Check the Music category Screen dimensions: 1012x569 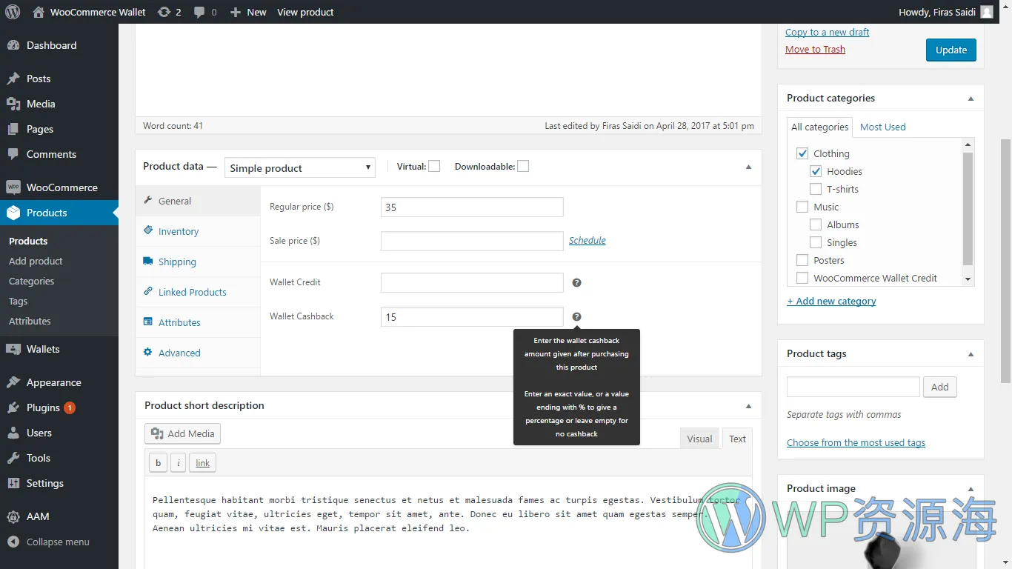point(802,207)
